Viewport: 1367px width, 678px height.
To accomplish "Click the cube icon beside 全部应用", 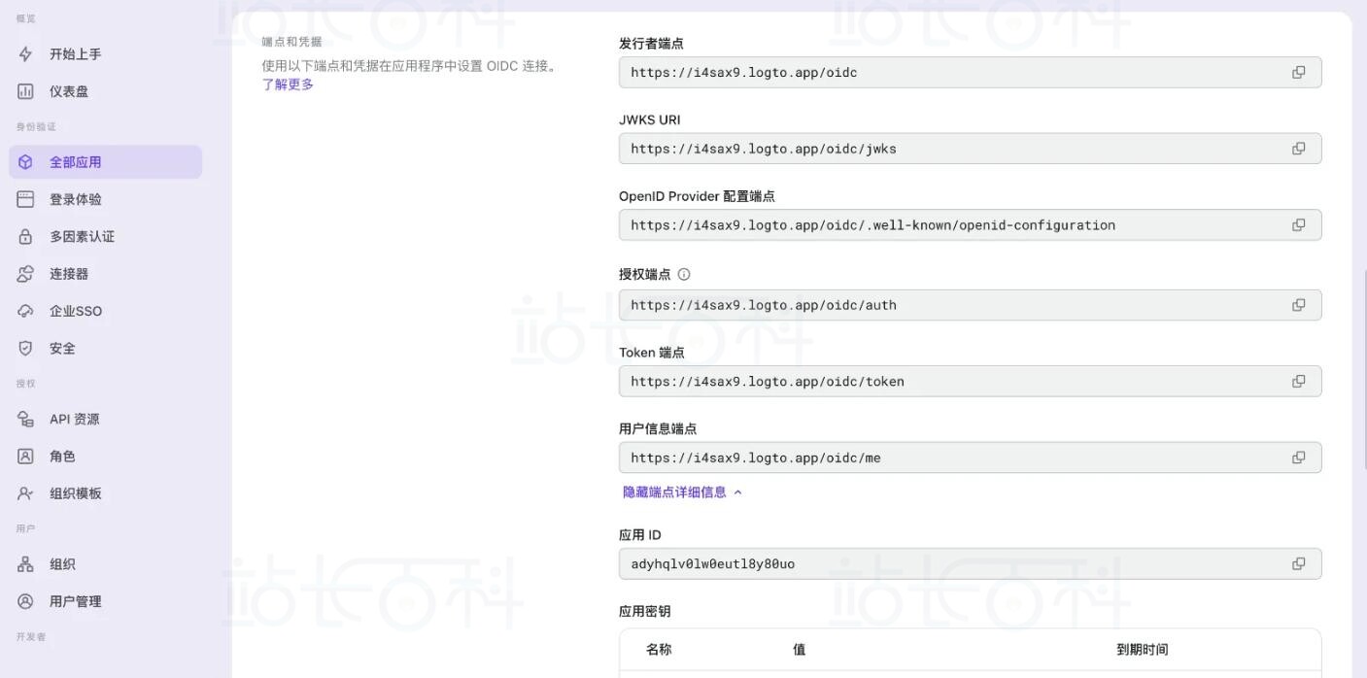I will 25,162.
